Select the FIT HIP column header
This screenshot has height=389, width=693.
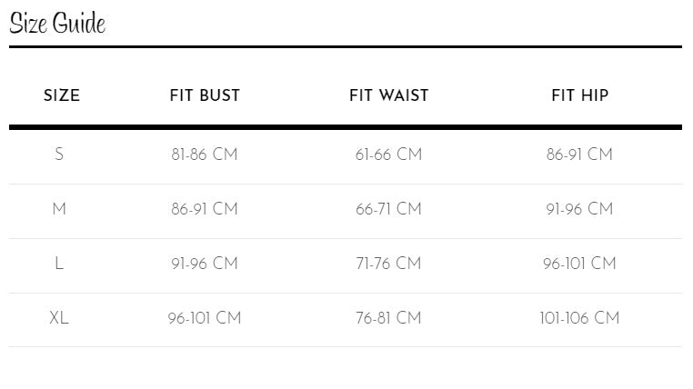point(579,95)
